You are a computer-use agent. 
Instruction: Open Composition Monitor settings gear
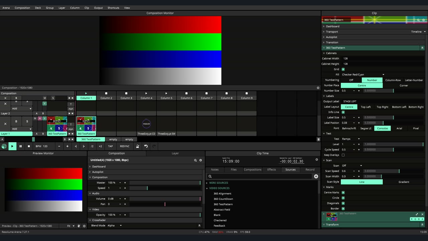[318, 88]
